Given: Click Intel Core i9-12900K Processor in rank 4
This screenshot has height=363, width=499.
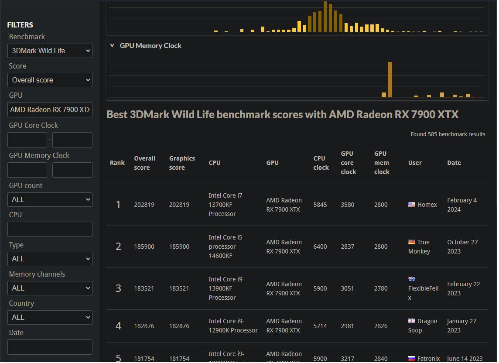Looking at the screenshot, I should [233, 326].
